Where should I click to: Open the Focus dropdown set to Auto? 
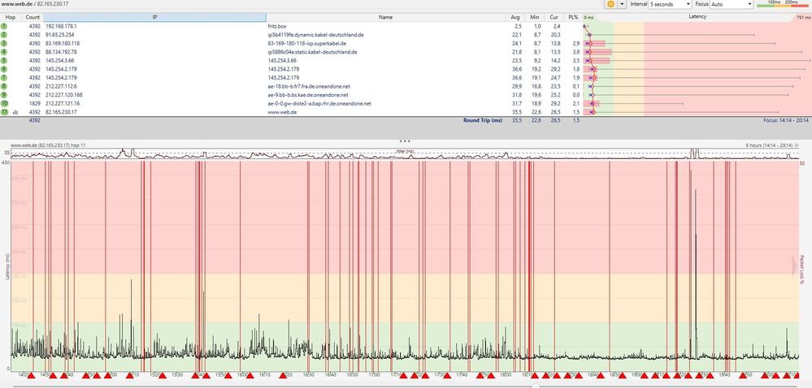(732, 4)
